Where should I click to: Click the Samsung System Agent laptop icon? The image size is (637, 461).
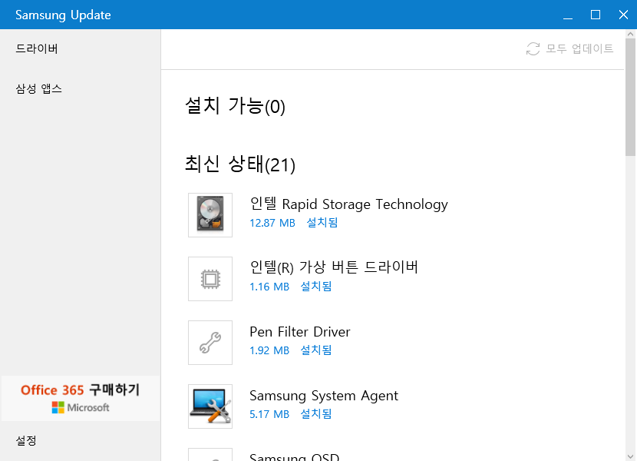click(210, 406)
